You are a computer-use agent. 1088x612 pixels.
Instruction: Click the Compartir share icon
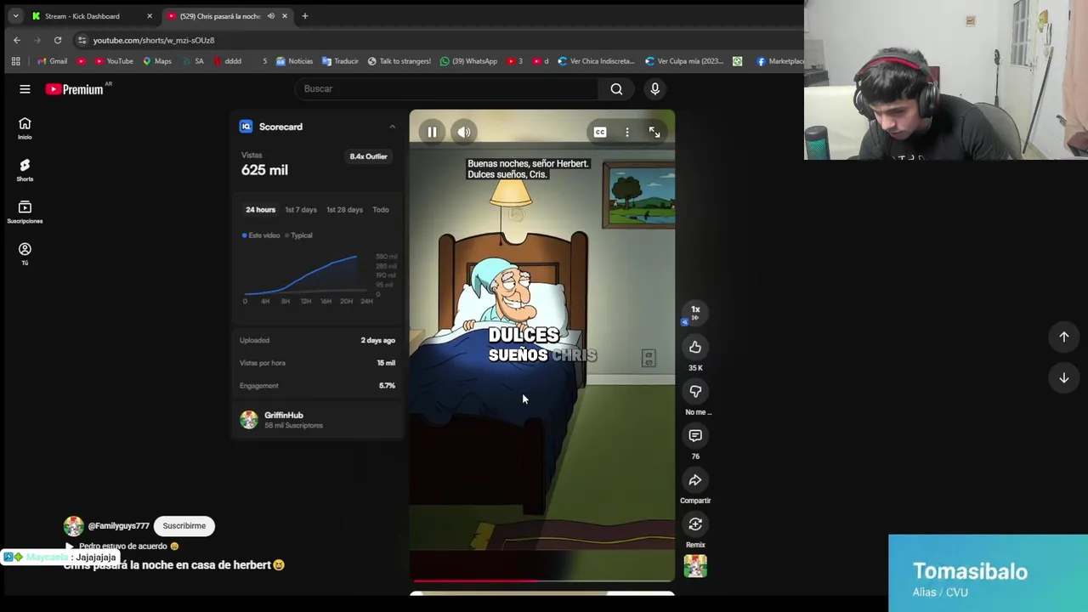click(x=695, y=479)
